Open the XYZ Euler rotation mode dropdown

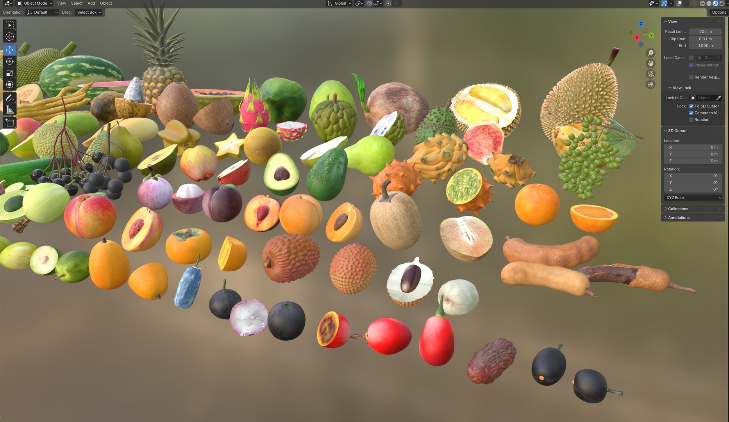tap(693, 198)
